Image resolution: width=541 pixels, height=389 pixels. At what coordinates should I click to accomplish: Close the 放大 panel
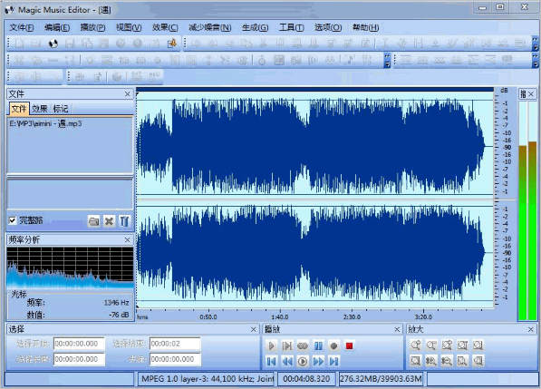531,330
